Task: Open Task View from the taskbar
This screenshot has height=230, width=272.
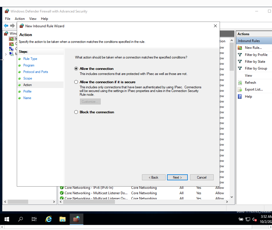Action: (x=34, y=219)
